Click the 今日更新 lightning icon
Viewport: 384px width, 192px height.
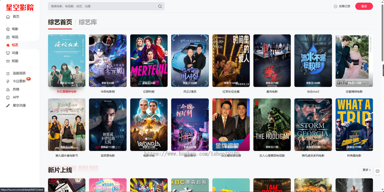coord(8,81)
